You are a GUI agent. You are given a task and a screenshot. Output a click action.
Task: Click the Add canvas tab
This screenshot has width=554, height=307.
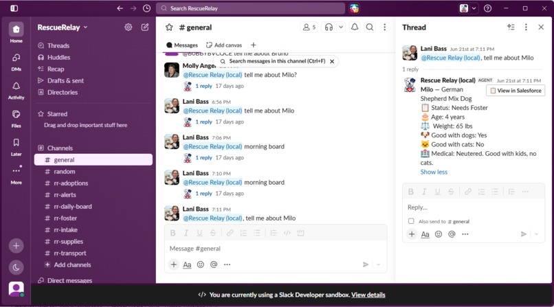[x=224, y=45]
